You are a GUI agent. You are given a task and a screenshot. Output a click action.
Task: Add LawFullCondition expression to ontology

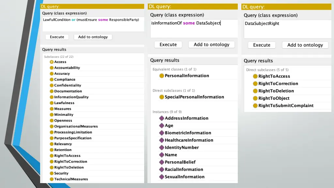click(93, 37)
